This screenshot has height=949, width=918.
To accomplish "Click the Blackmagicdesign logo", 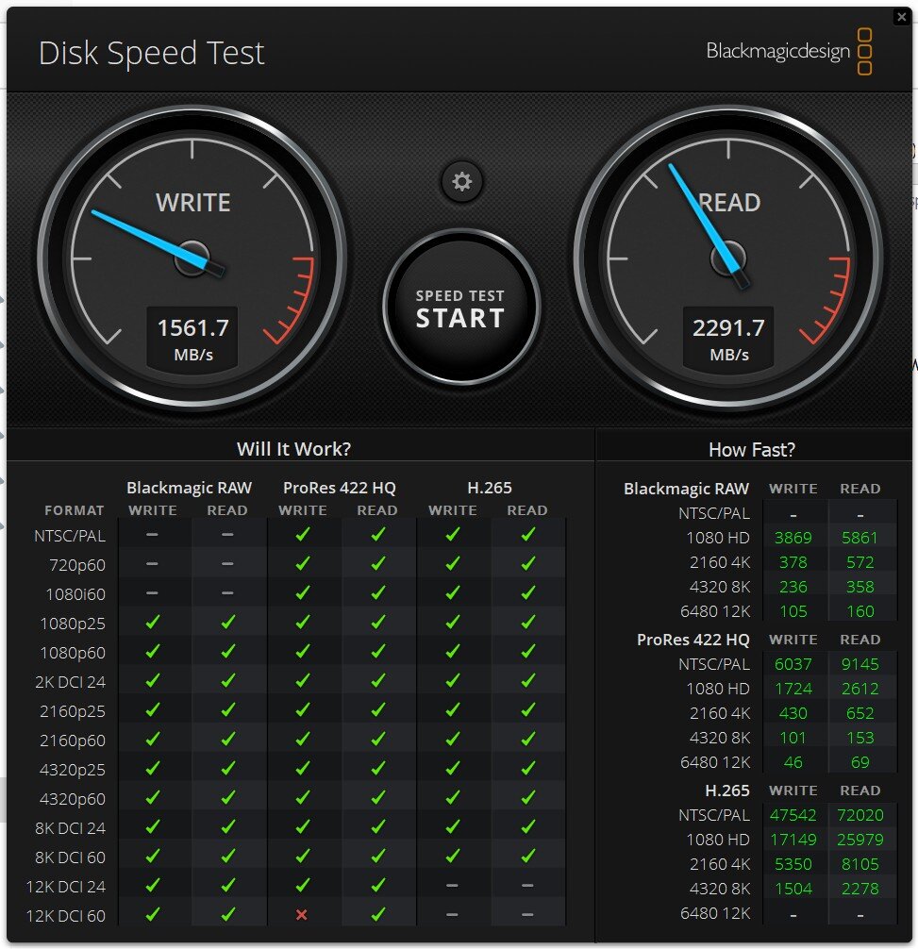I will (x=789, y=52).
